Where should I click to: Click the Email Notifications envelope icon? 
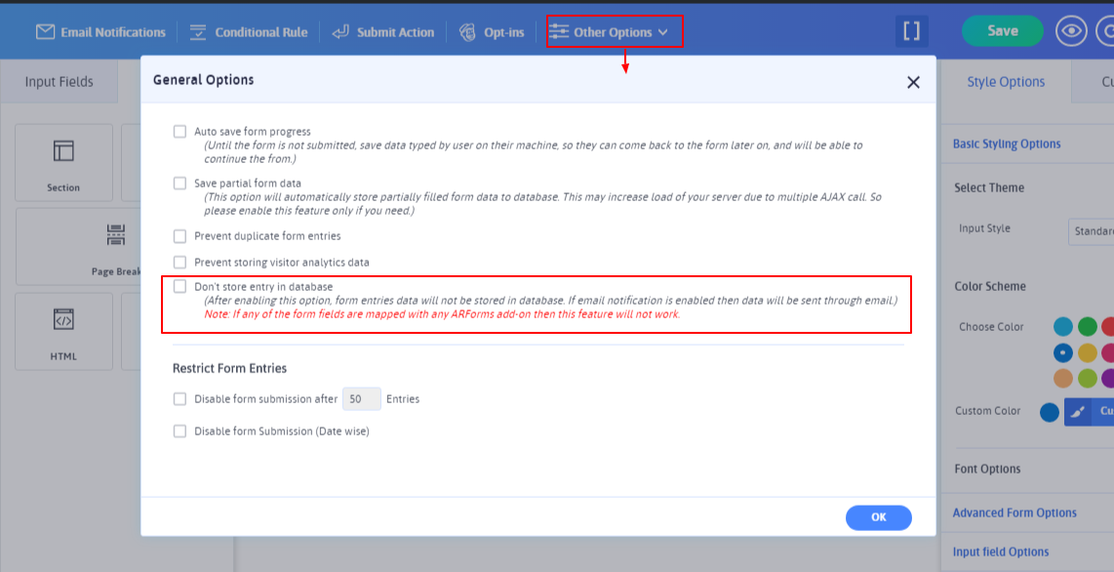click(x=45, y=32)
